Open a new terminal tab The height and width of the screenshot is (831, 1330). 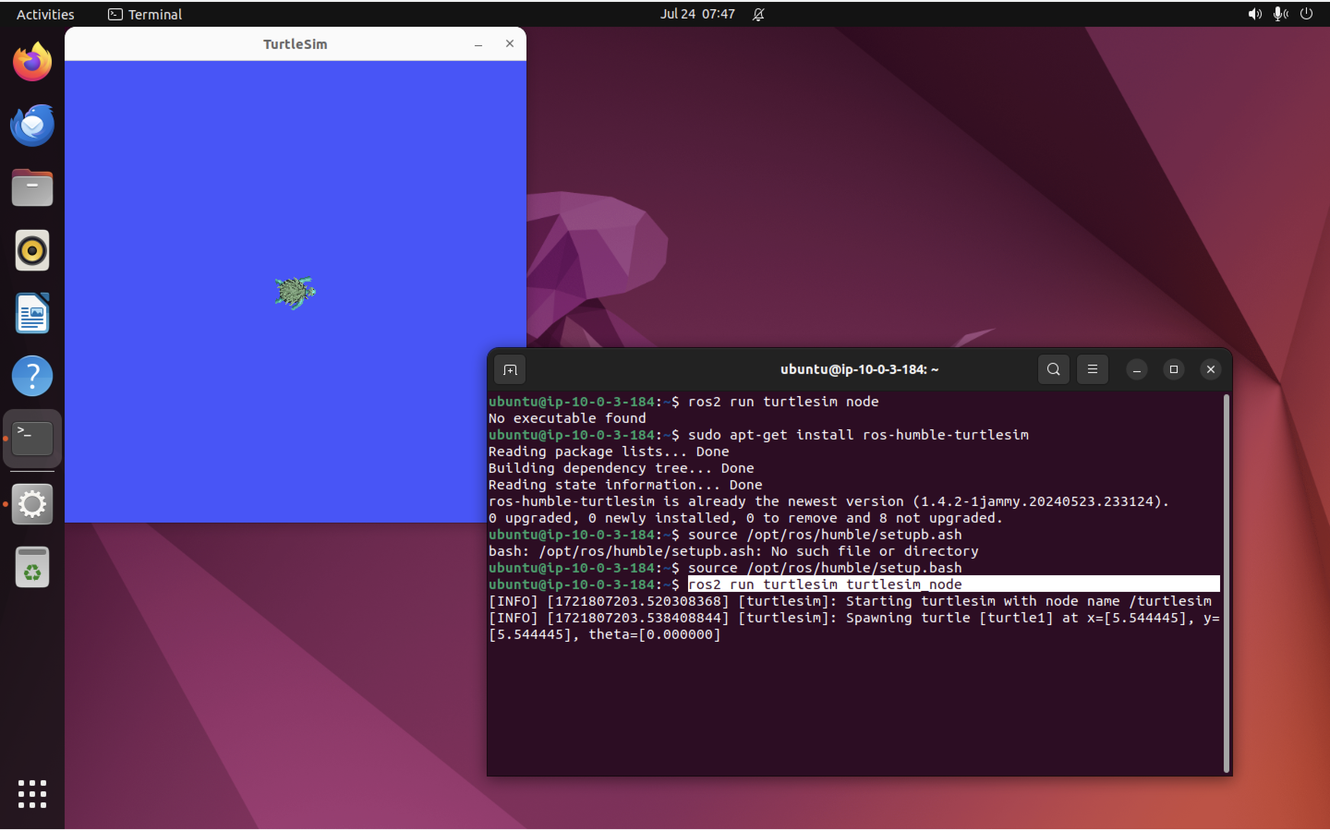pos(509,369)
